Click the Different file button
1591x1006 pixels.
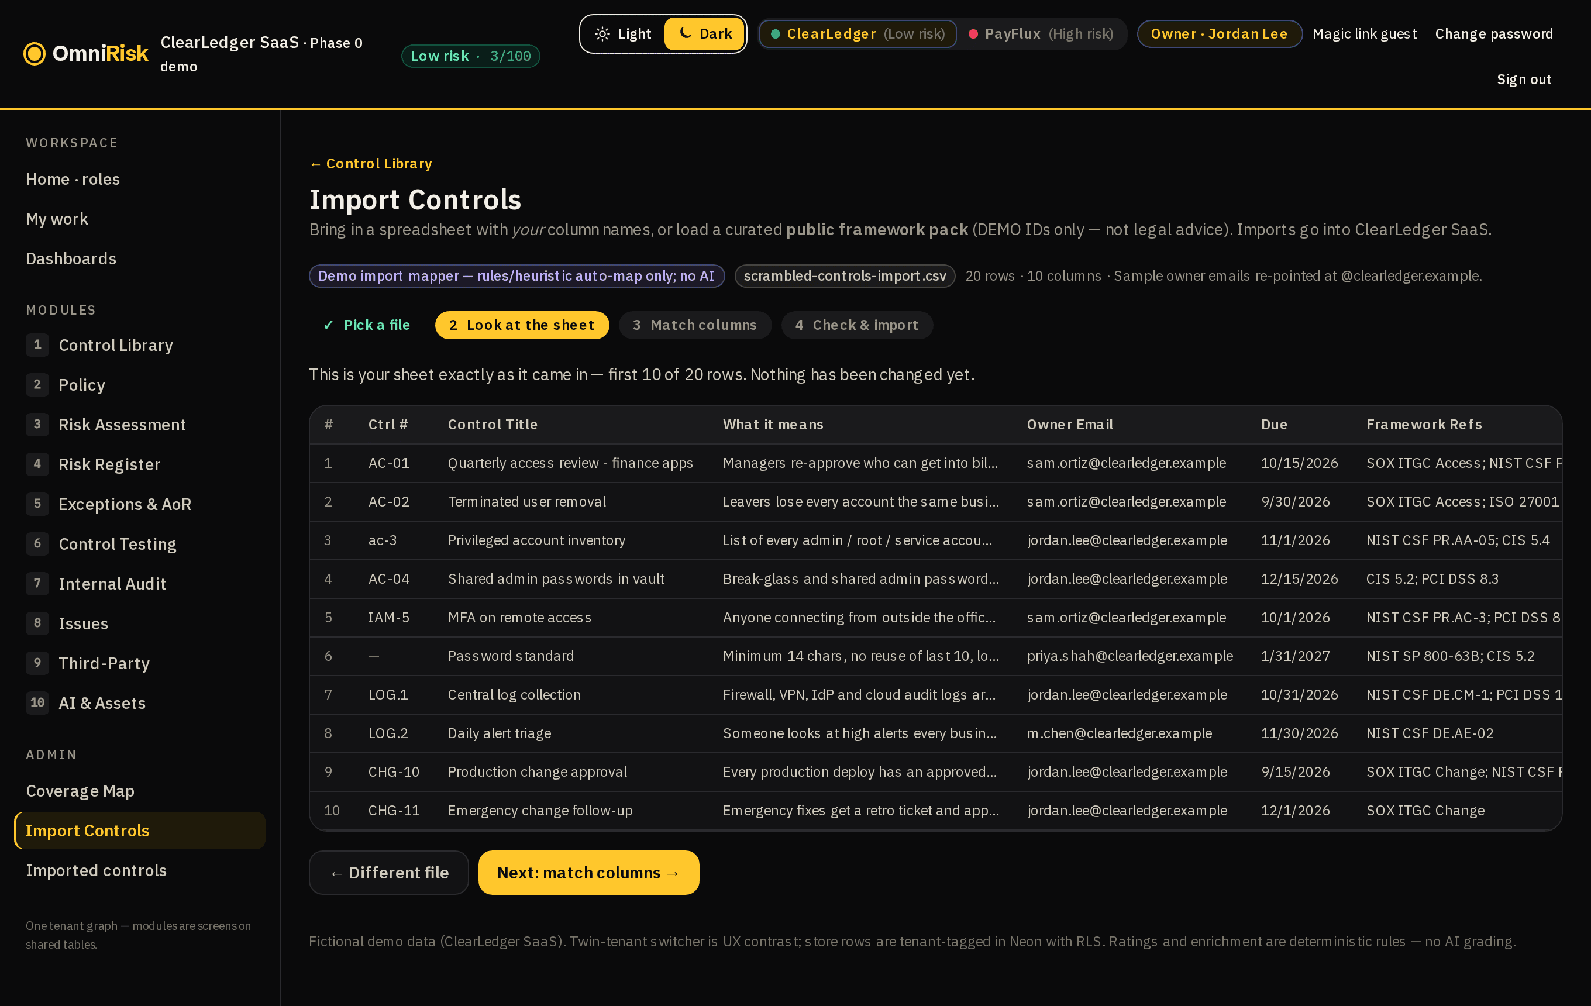point(389,873)
